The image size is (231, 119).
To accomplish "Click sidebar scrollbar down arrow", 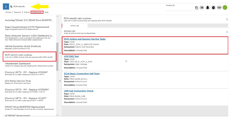I will [x=57, y=115].
